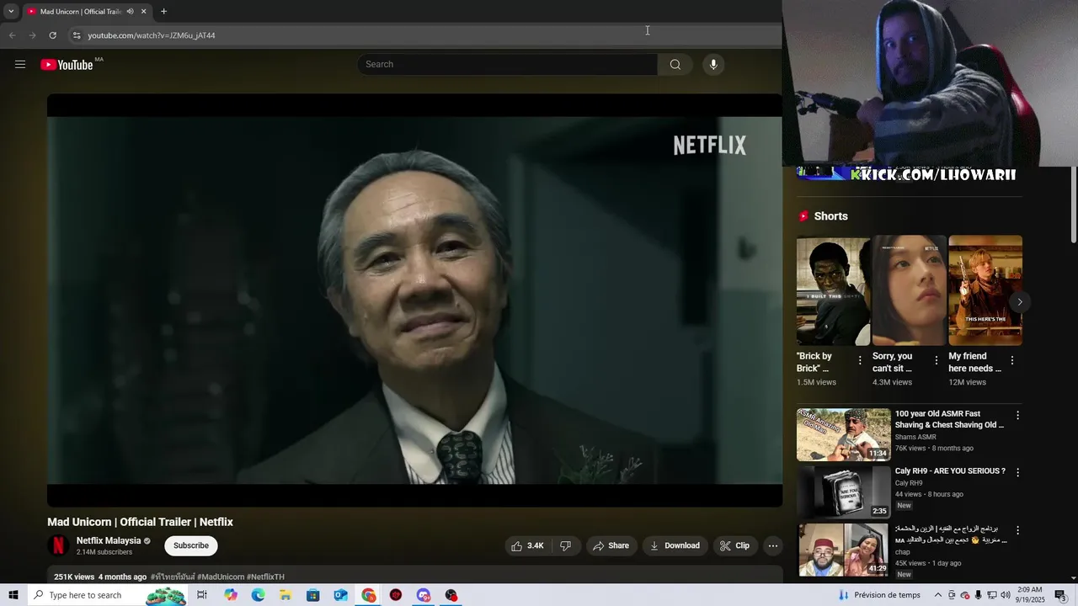Viewport: 1078px width, 606px height.
Task: Open Microsoft Edge from the taskbar
Action: [258, 595]
